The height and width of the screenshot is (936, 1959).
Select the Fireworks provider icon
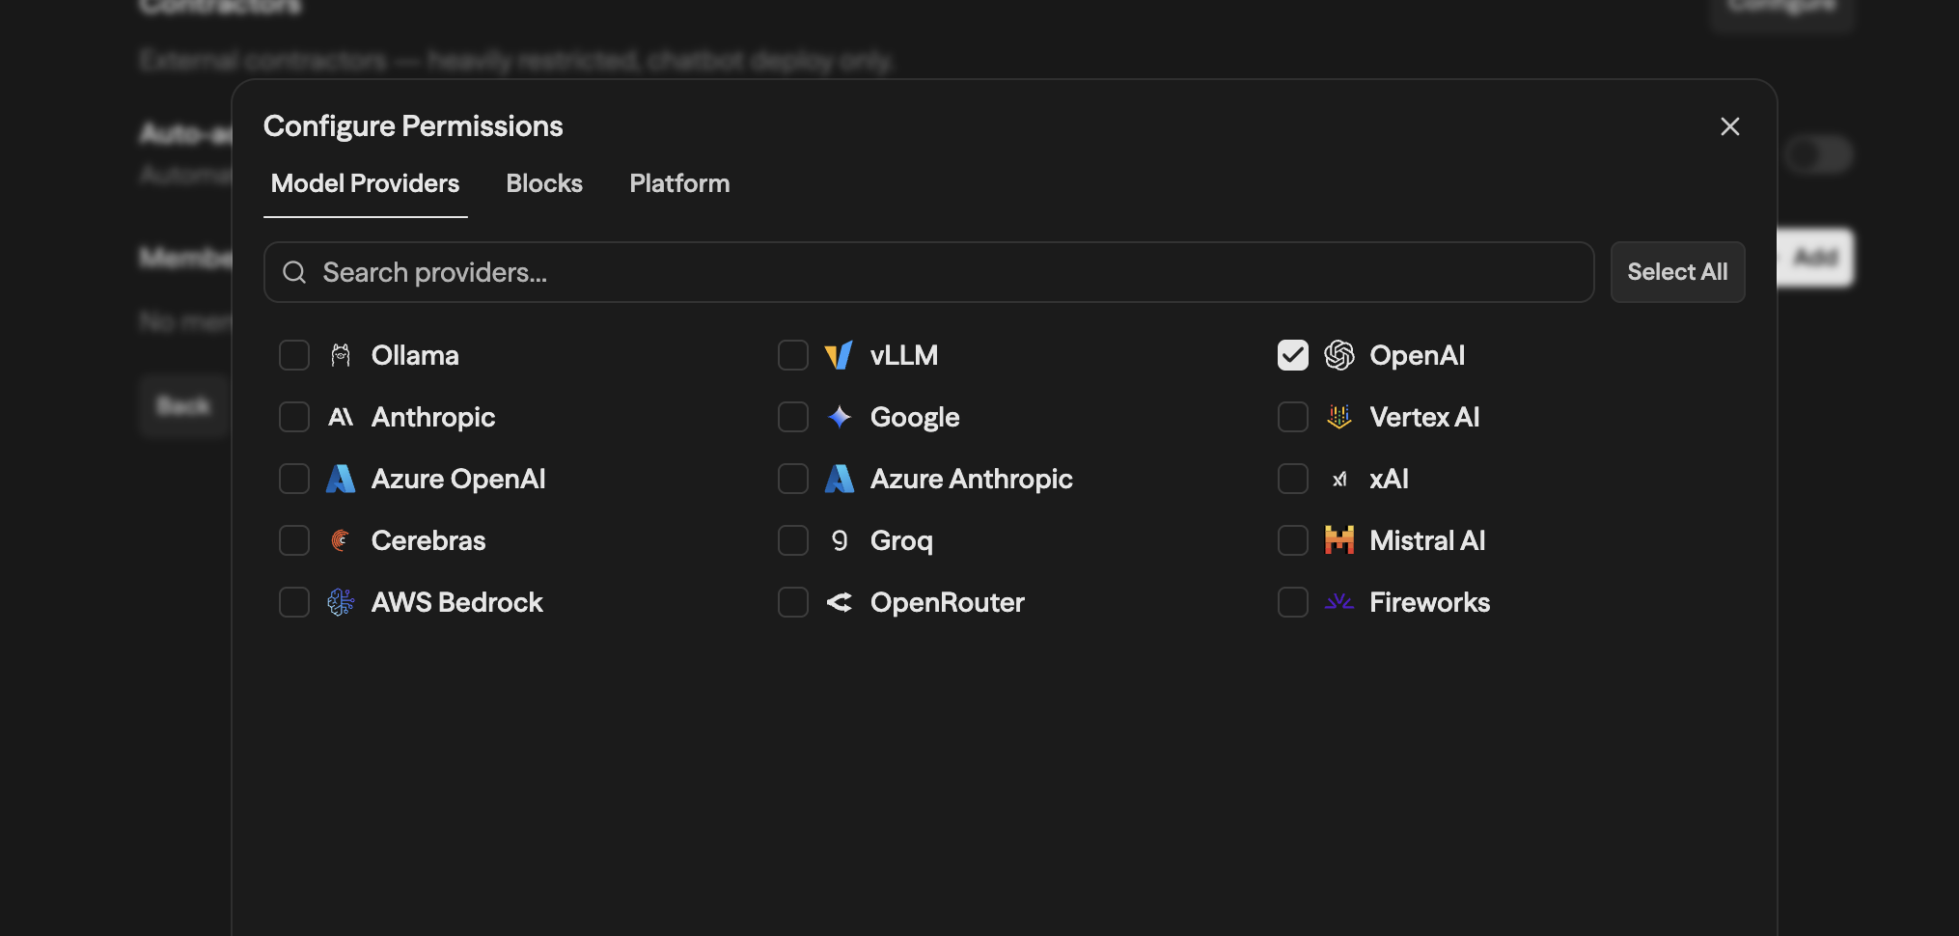[x=1339, y=602]
